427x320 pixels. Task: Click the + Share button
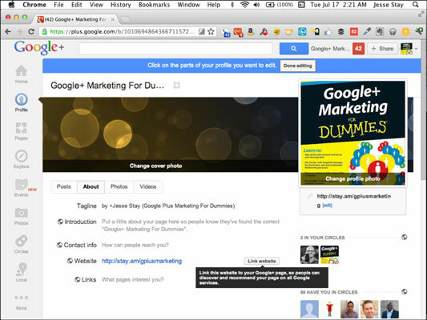point(382,49)
